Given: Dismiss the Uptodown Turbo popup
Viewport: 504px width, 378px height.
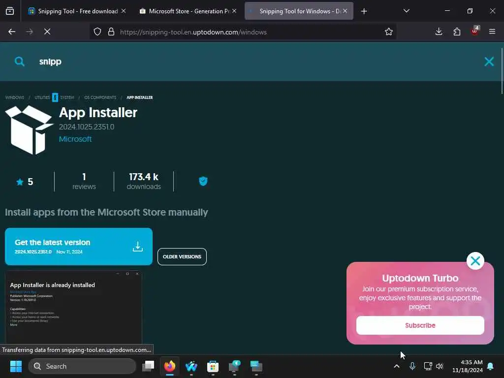Looking at the screenshot, I should coord(475,261).
